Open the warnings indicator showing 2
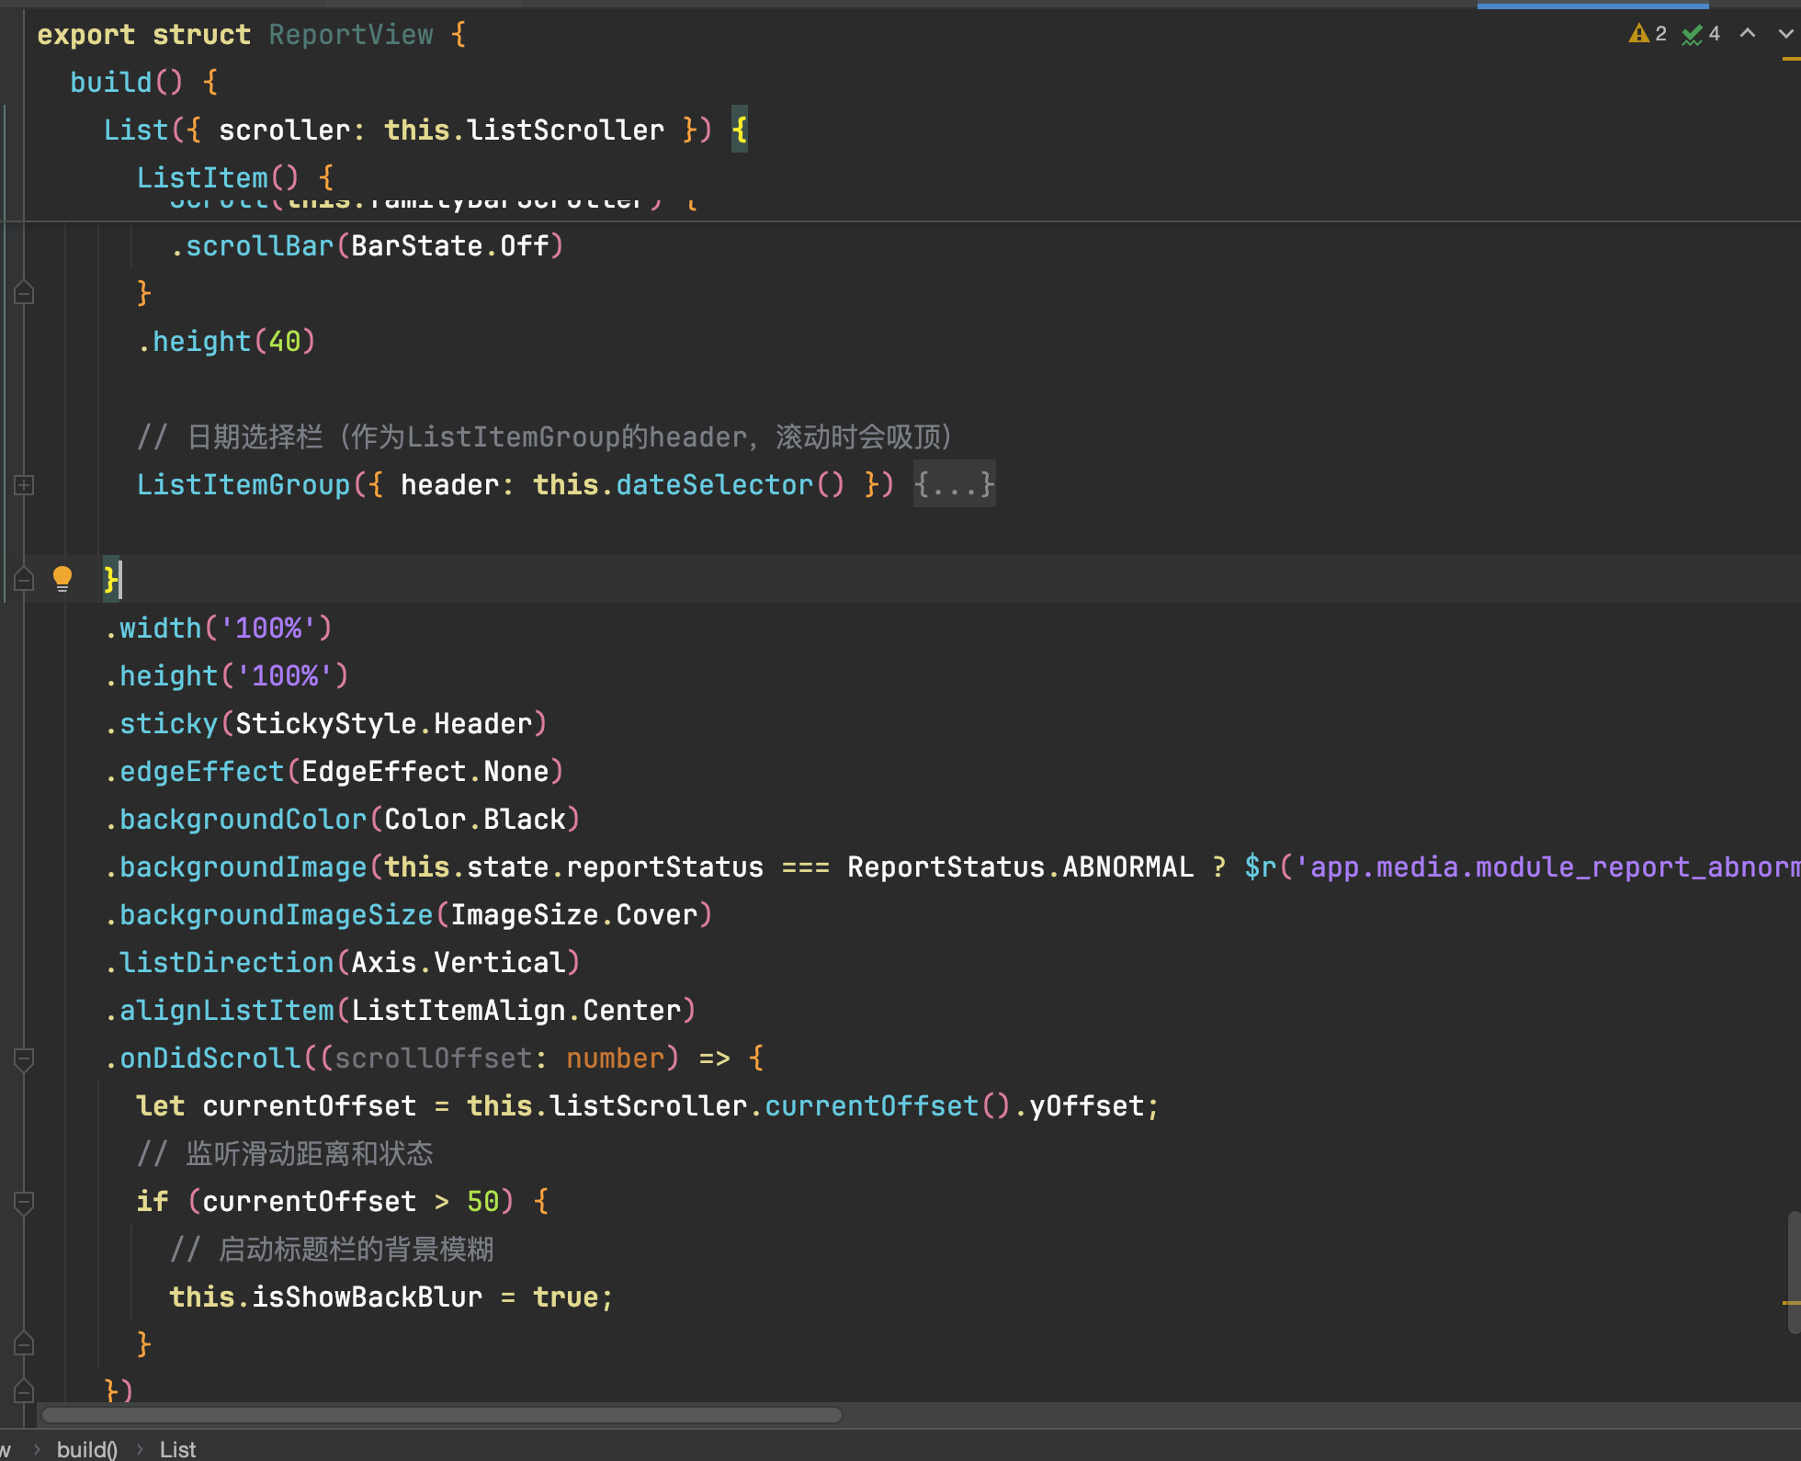1801x1461 pixels. [x=1648, y=34]
